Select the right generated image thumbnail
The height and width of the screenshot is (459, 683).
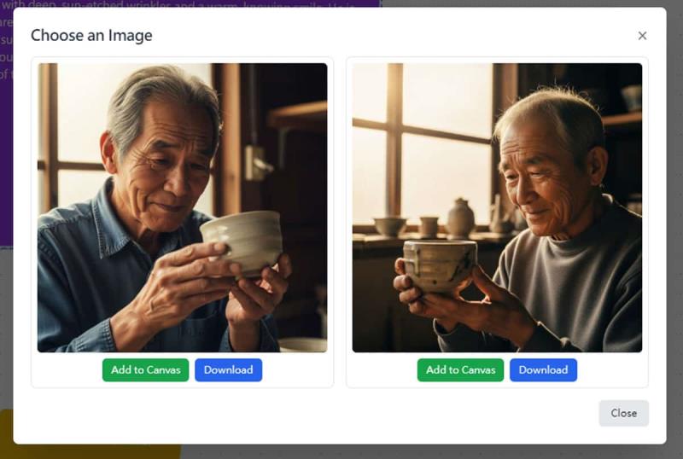pos(497,207)
